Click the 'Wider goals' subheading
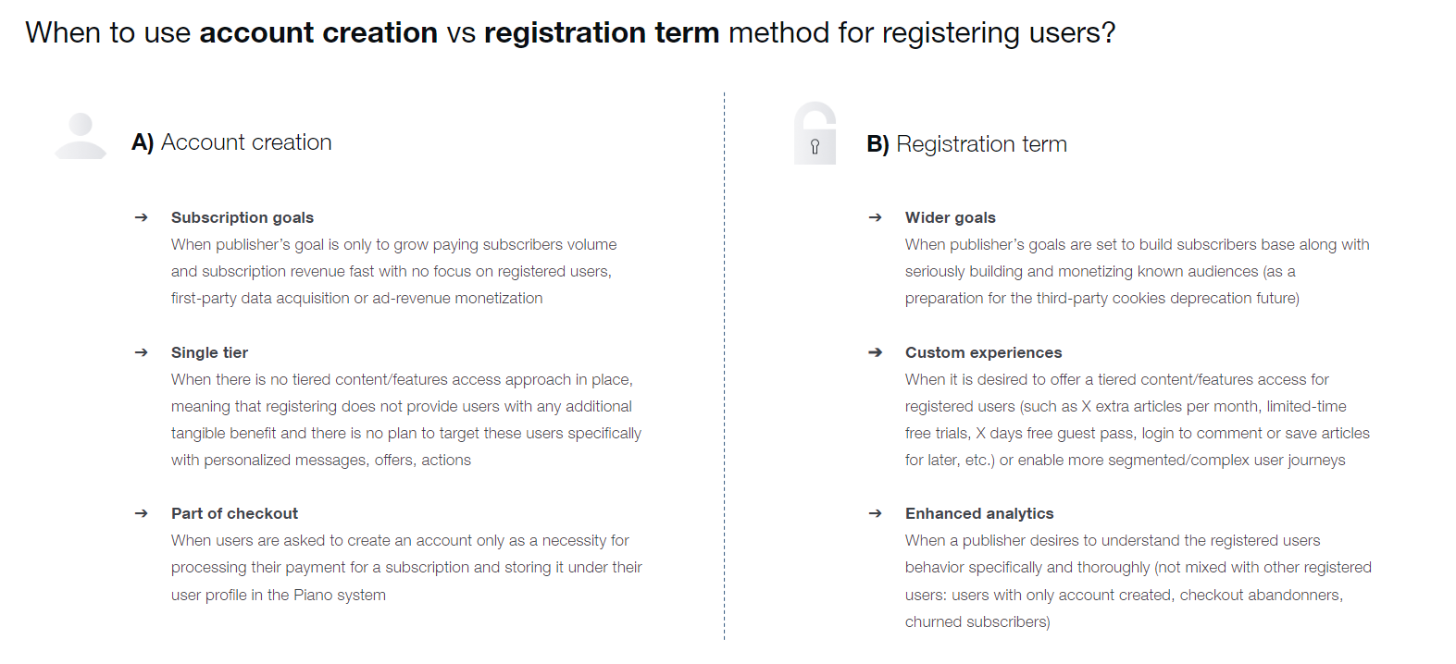The image size is (1456, 664). [951, 217]
